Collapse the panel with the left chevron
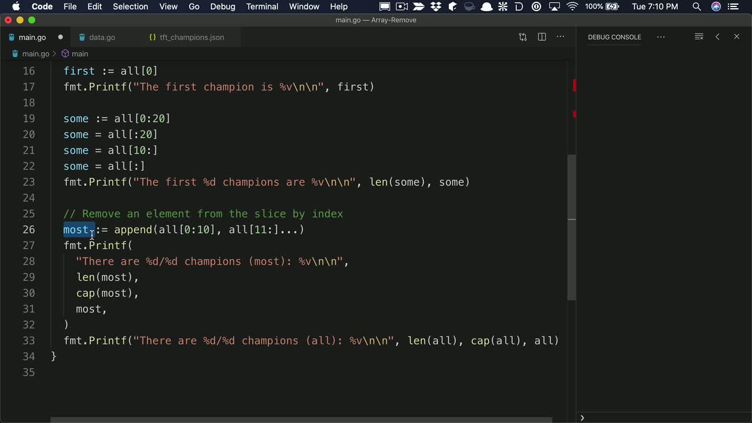Screen dimensions: 752x423 pos(717,36)
